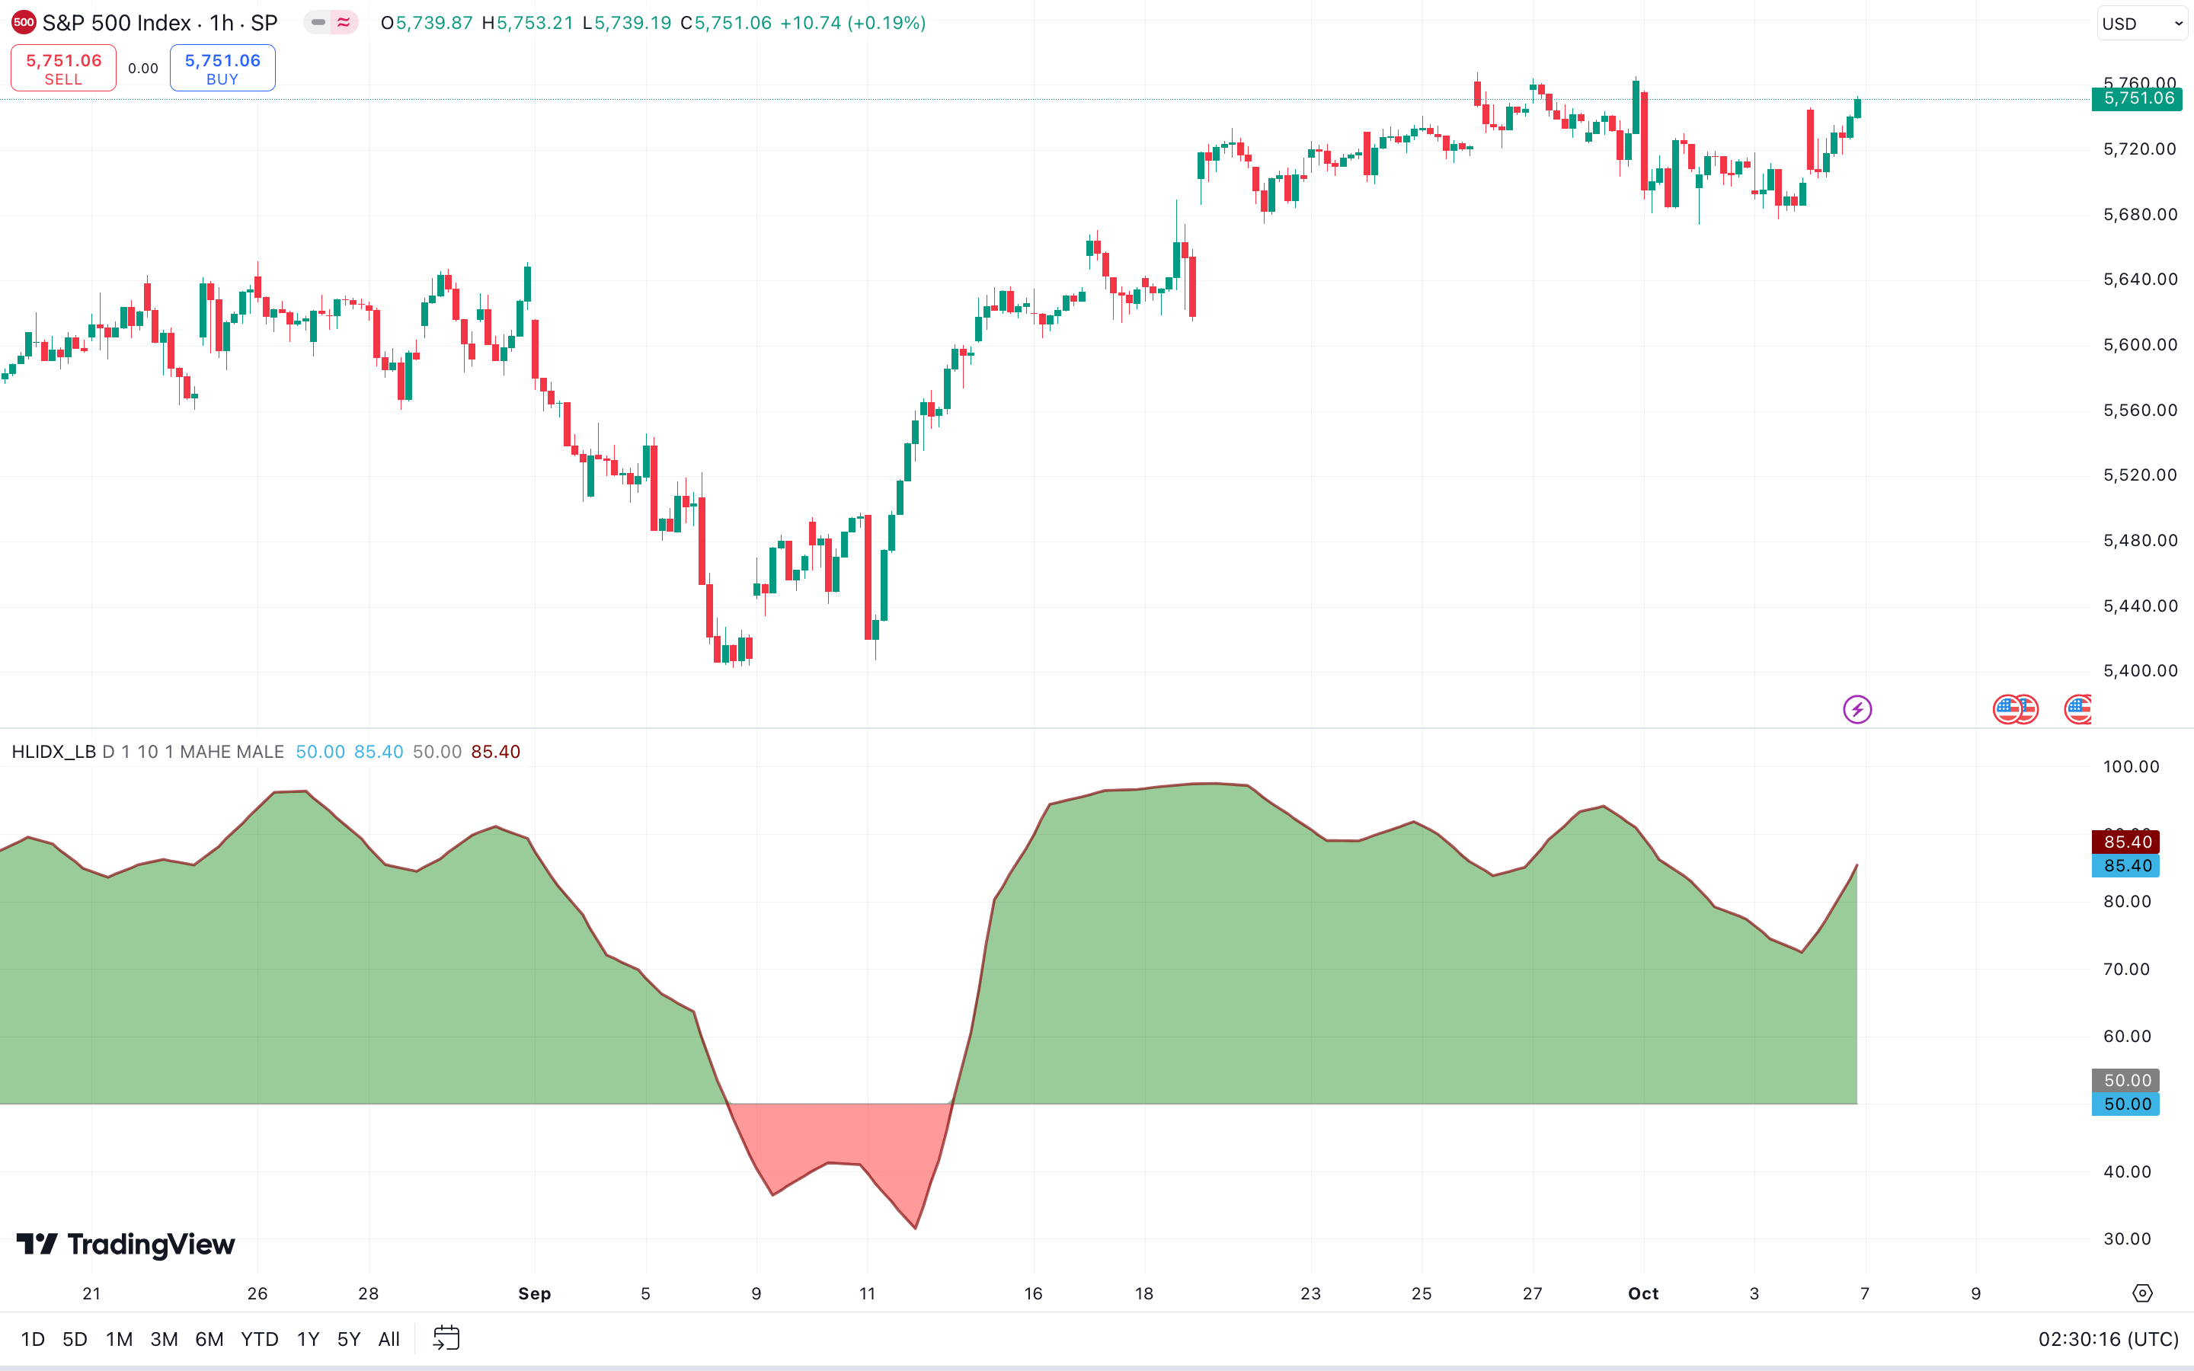
Task: Open the S&P 500 Index symbol title
Action: pos(159,23)
